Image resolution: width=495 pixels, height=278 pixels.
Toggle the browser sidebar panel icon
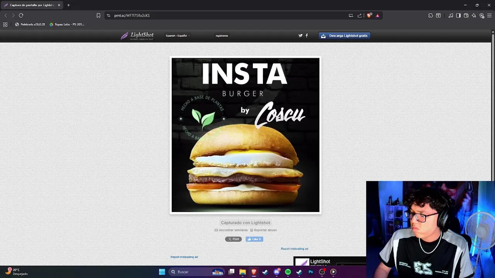click(x=458, y=15)
